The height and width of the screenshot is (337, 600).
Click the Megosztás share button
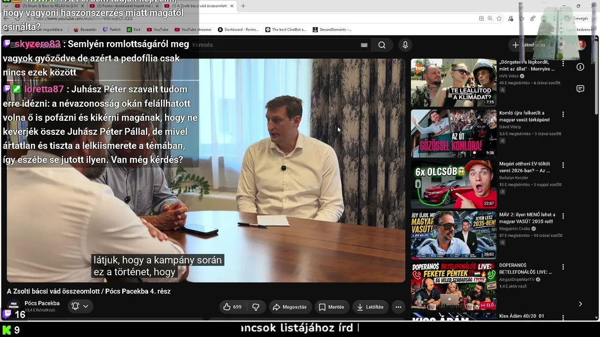pos(290,307)
